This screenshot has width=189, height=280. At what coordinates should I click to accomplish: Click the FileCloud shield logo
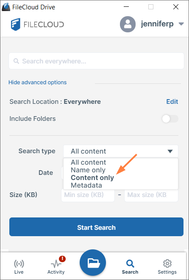pos(16,24)
